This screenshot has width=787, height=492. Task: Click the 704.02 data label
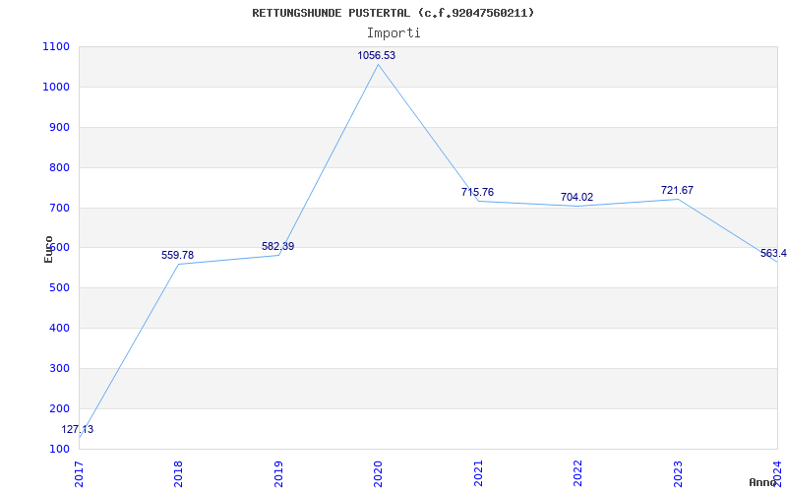click(576, 198)
